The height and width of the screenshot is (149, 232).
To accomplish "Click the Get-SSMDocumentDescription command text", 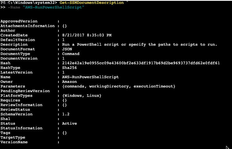I will 91,3.
